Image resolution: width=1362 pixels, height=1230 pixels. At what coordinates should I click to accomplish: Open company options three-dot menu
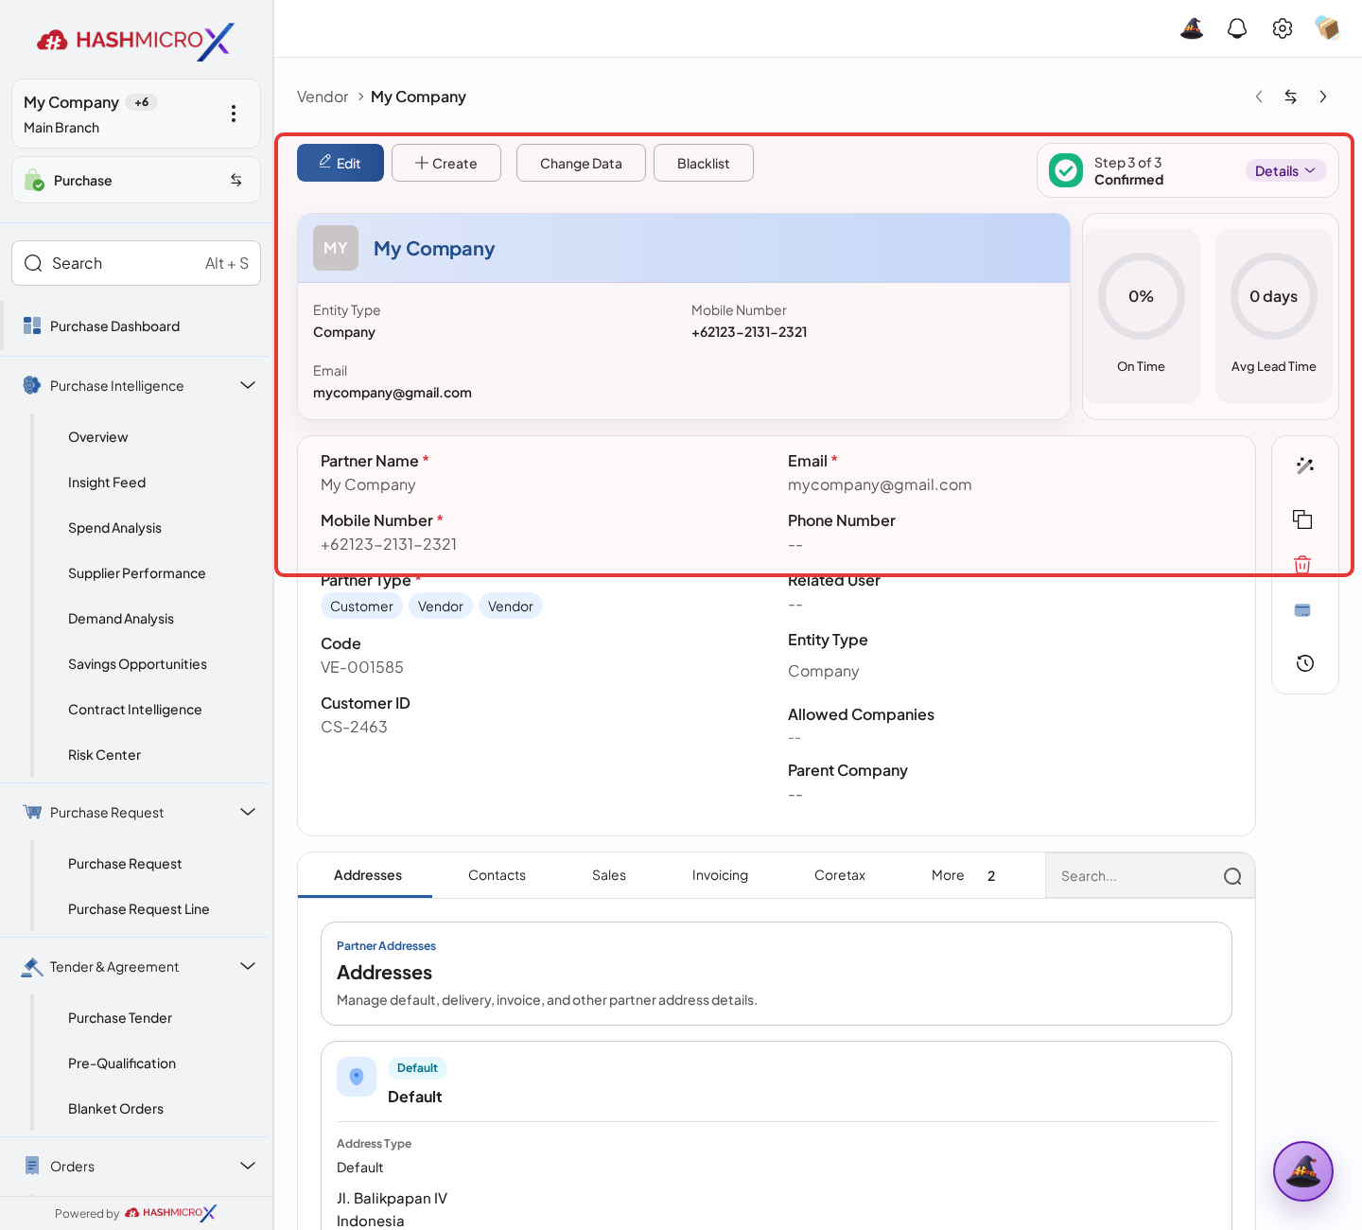234,114
